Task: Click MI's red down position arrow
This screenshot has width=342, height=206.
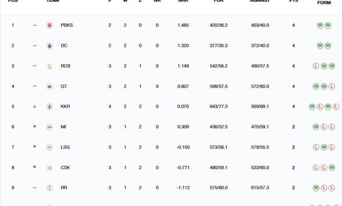Action: tap(35, 127)
